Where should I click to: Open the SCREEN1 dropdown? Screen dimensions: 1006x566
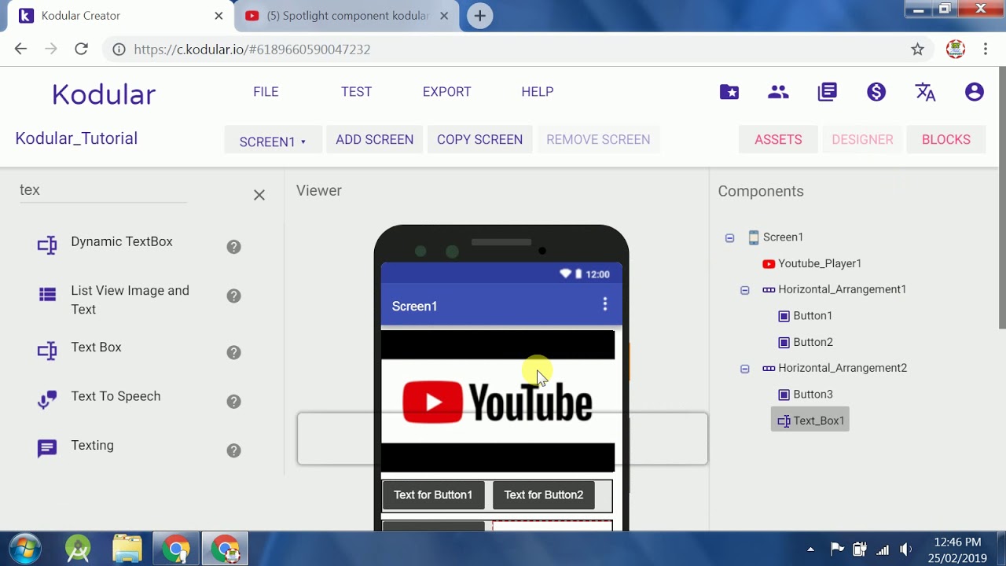pyautogui.click(x=272, y=141)
